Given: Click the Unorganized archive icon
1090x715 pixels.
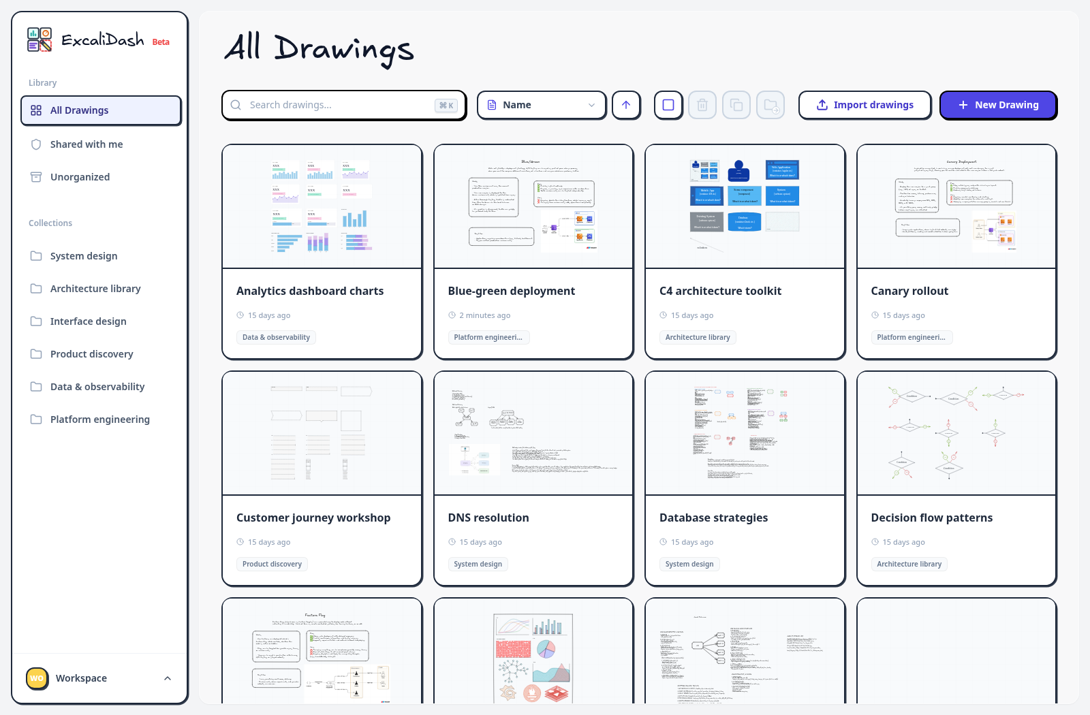Looking at the screenshot, I should pos(36,177).
